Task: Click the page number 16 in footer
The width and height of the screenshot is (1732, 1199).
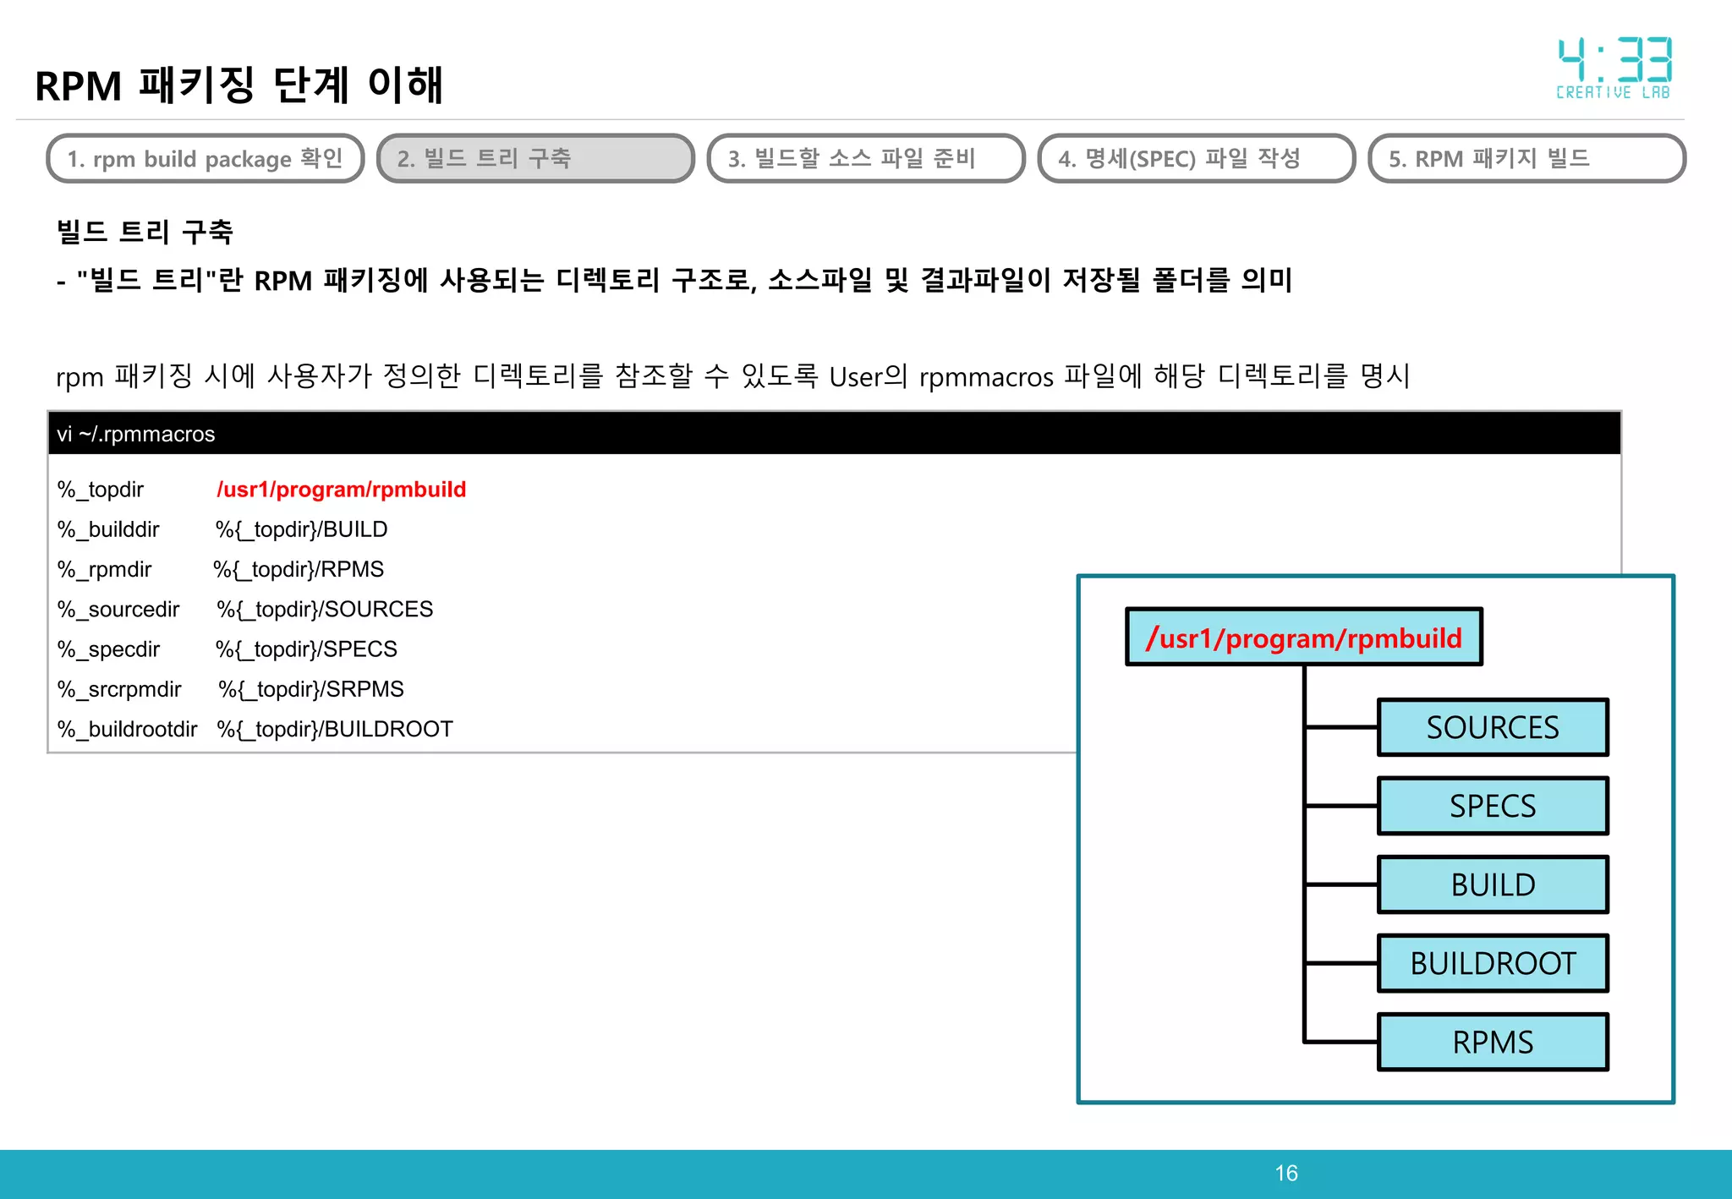Action: click(x=1286, y=1173)
